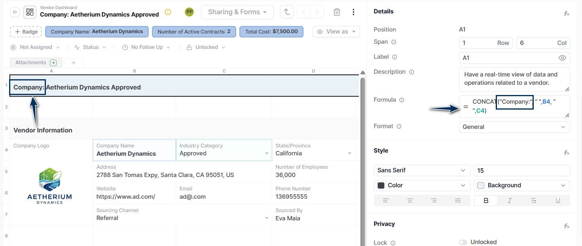582x246 pixels.
Task: Collapse sidebar with double chevron icon
Action: tap(15, 12)
